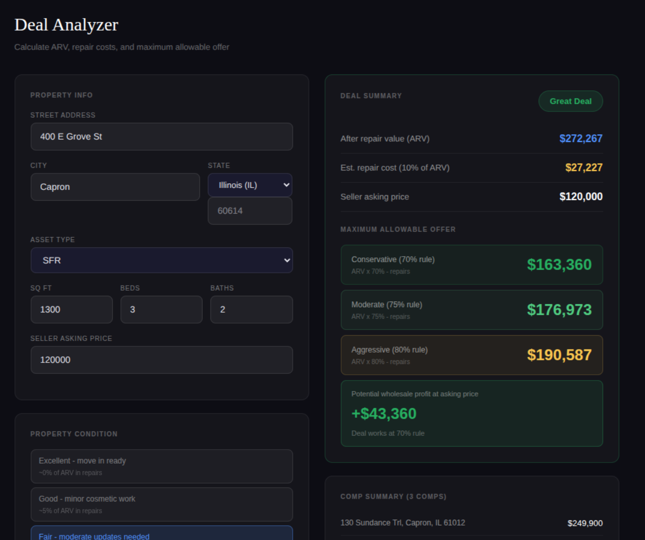The height and width of the screenshot is (540, 645).
Task: Select Fair - moderate updates needed condition
Action: (161, 533)
